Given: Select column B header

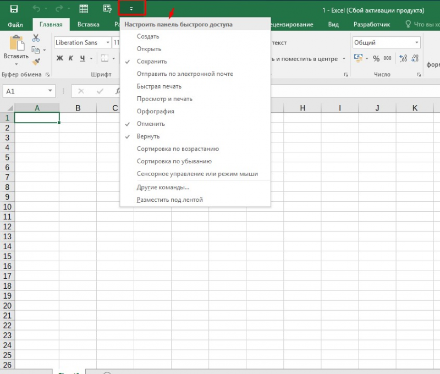Looking at the screenshot, I should point(78,108).
